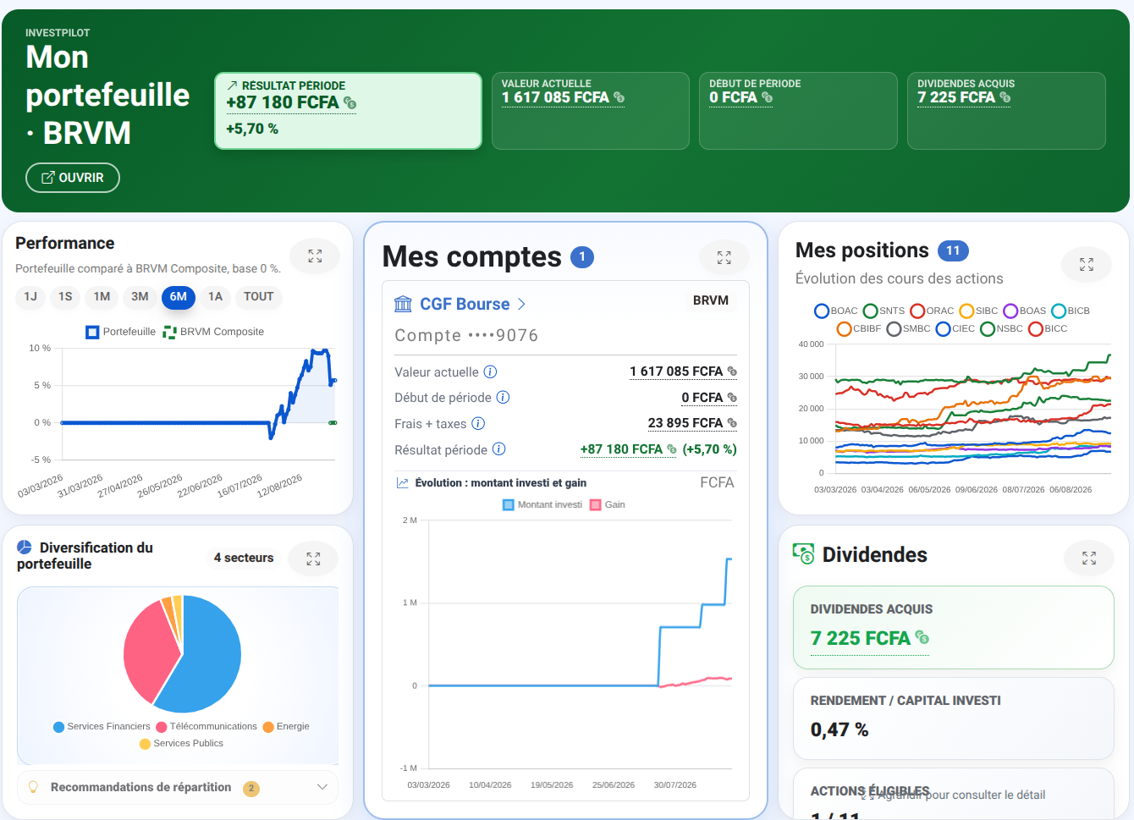
Task: Copy the Dividendes acquis header amount
Action: point(1005,97)
